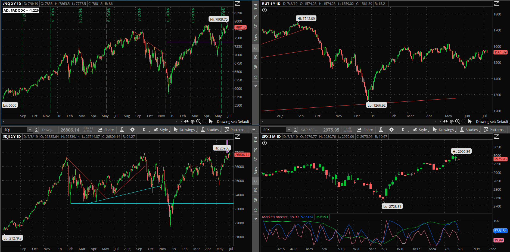This screenshot has width=510, height=252.
Task: Open the $DJI chart's corner chart-mode icon
Action: [238, 136]
